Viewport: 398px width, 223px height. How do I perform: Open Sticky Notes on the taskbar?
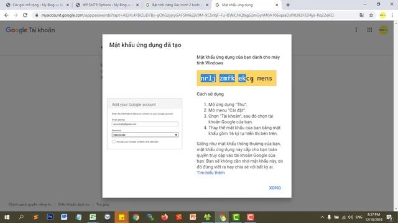(122, 217)
